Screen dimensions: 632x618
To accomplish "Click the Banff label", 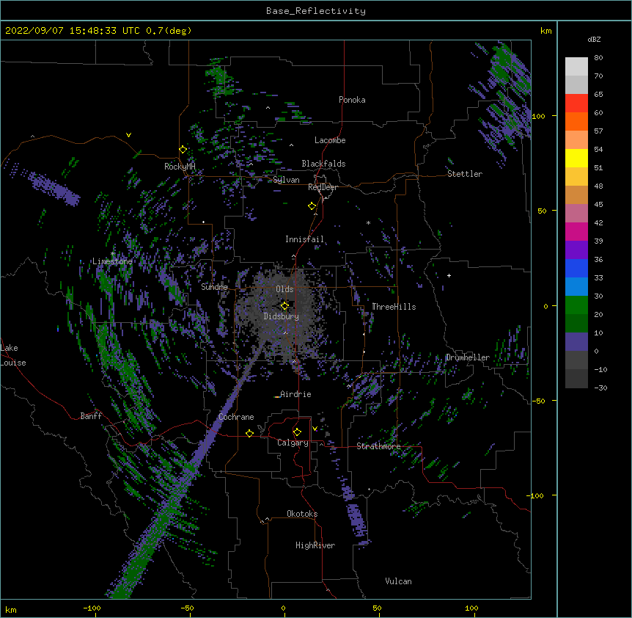I will (x=91, y=416).
